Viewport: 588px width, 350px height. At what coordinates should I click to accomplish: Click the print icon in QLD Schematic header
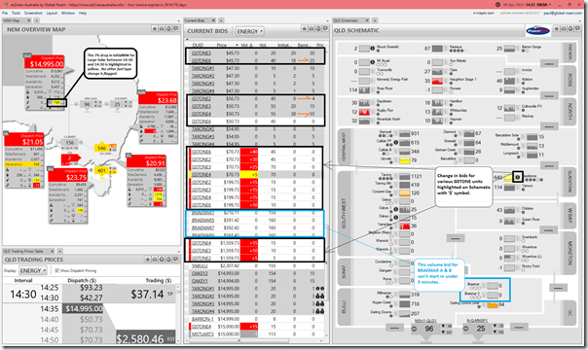tap(564, 29)
